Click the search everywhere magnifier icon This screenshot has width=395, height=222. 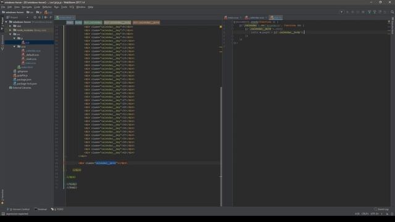pos(392,12)
